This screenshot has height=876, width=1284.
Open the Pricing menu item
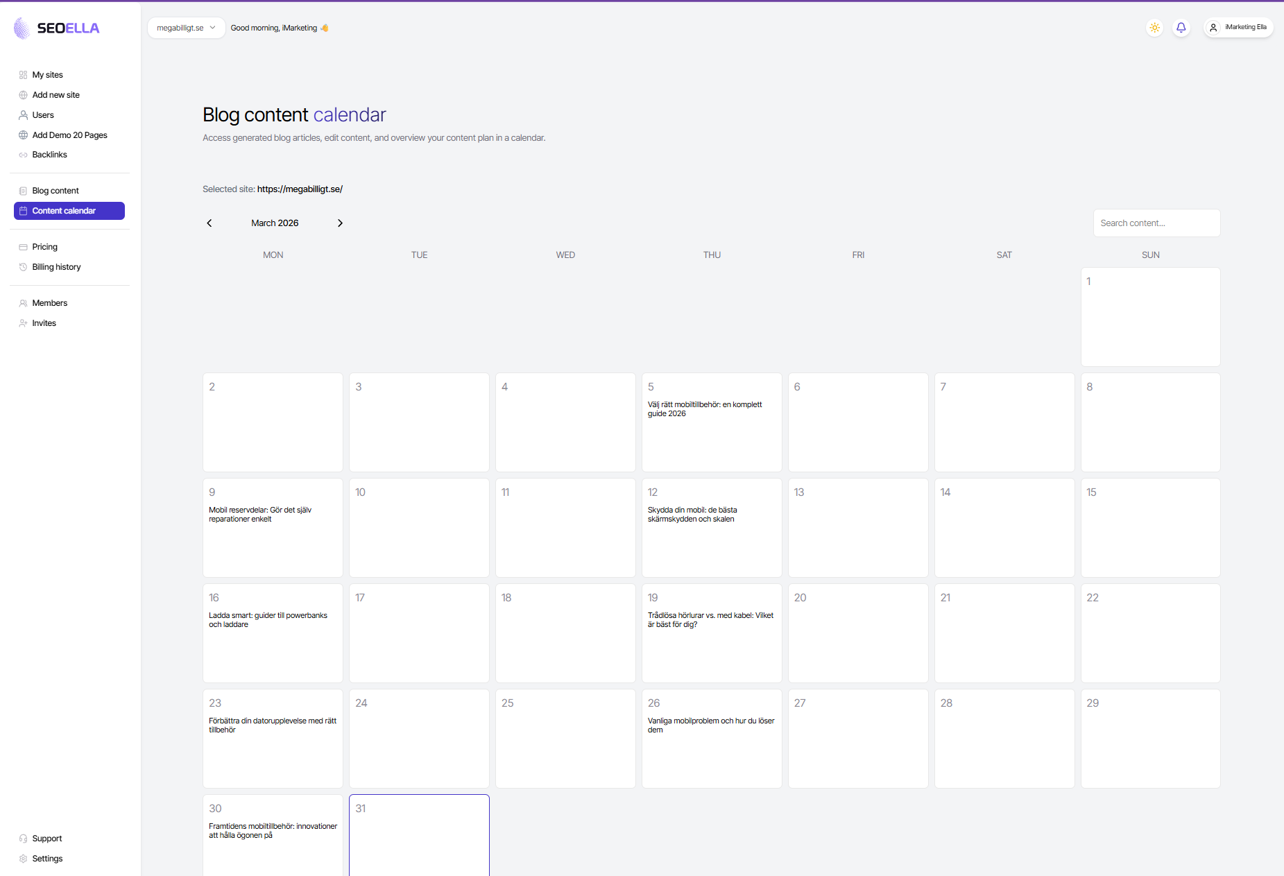click(45, 246)
